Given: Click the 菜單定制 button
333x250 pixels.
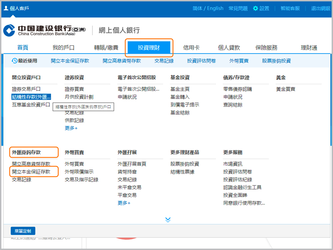Looking at the screenshot, I should pyautogui.click(x=23, y=231).
